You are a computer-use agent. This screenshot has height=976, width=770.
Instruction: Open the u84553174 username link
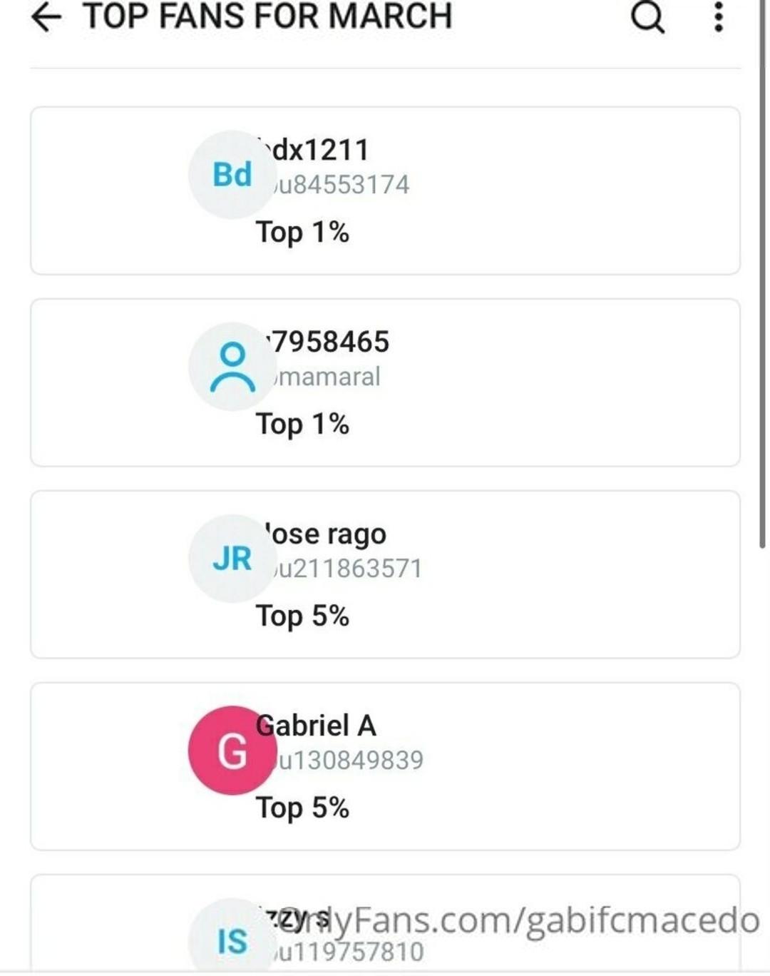pyautogui.click(x=341, y=185)
